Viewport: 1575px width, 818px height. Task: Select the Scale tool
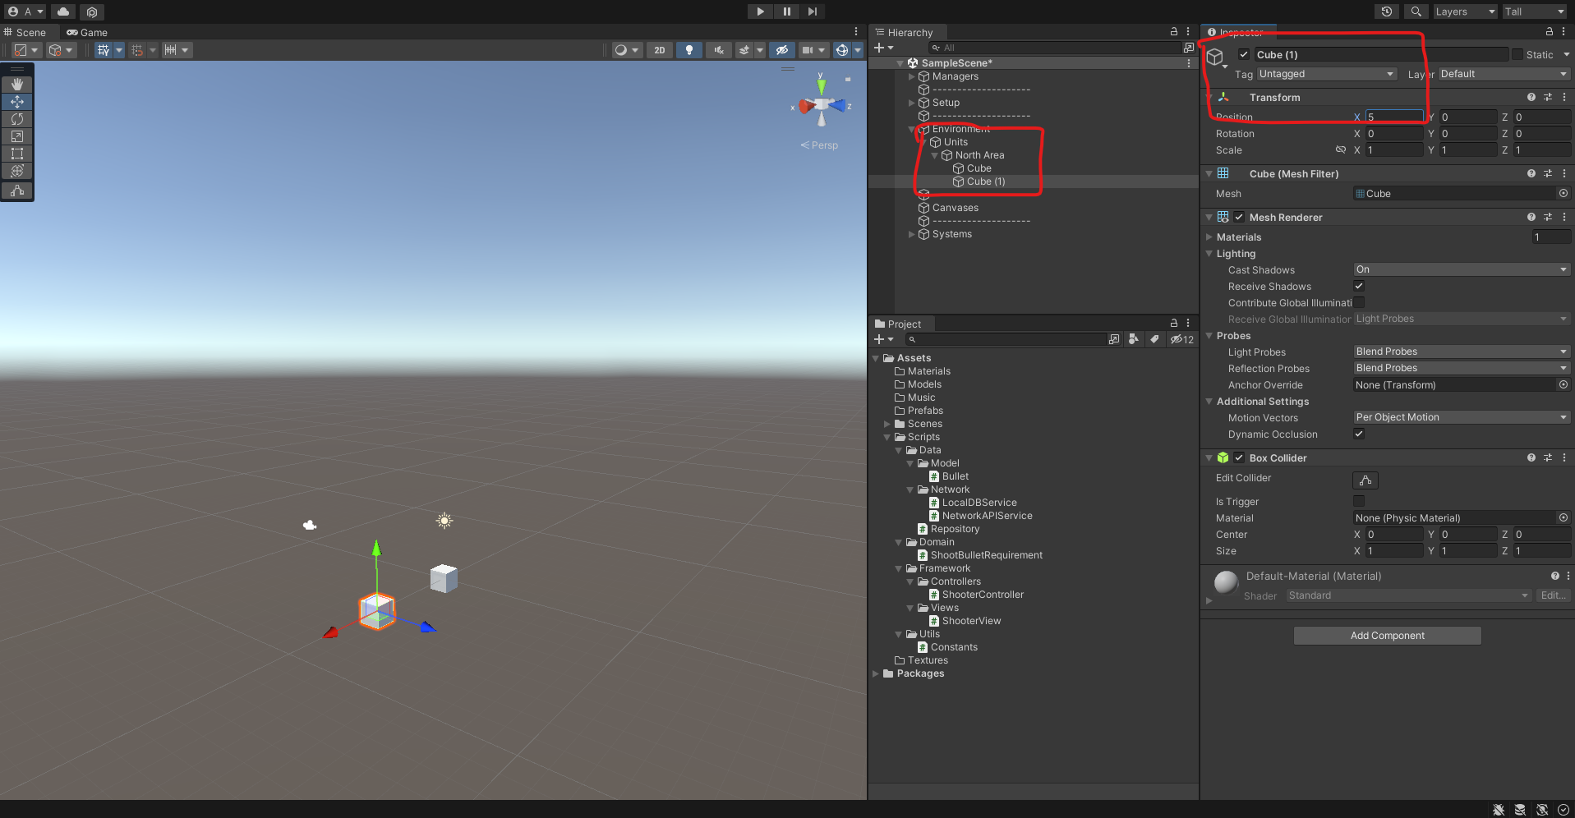click(17, 136)
